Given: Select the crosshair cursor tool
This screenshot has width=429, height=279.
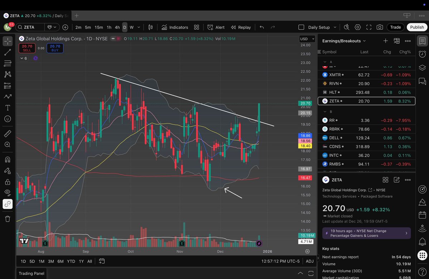Looking at the screenshot, I should (8, 41).
